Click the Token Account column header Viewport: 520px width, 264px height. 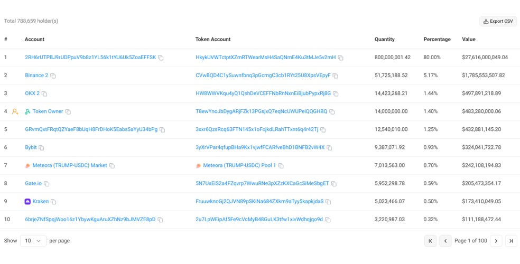(x=213, y=40)
